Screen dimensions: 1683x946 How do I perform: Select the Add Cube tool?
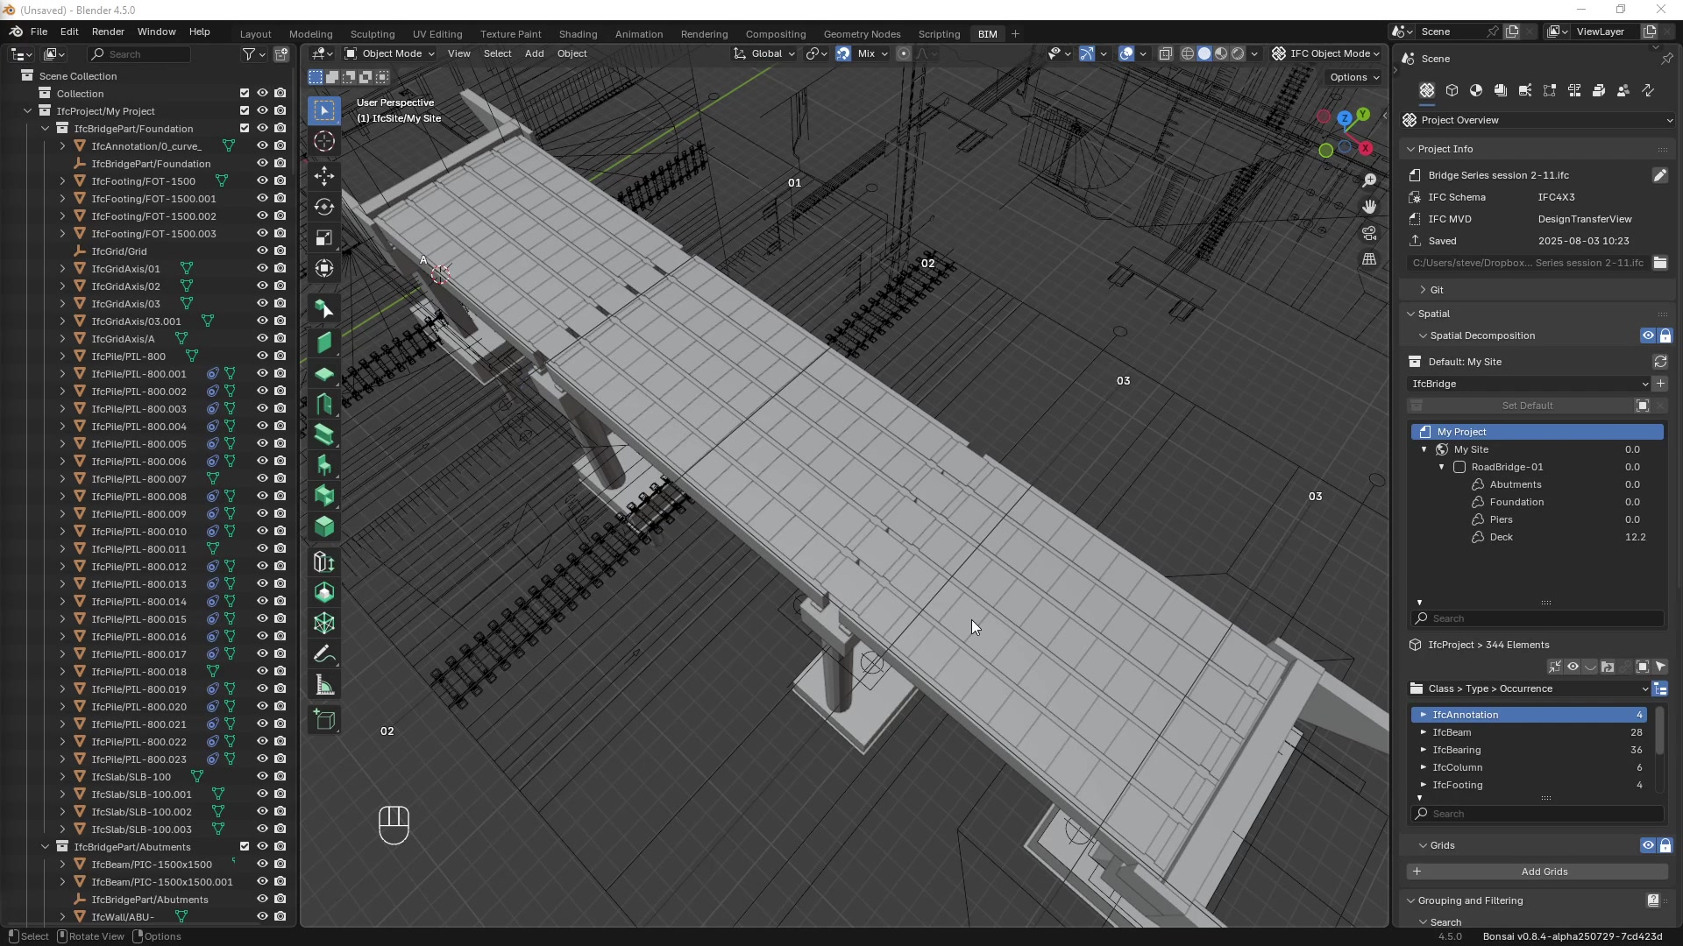(324, 720)
